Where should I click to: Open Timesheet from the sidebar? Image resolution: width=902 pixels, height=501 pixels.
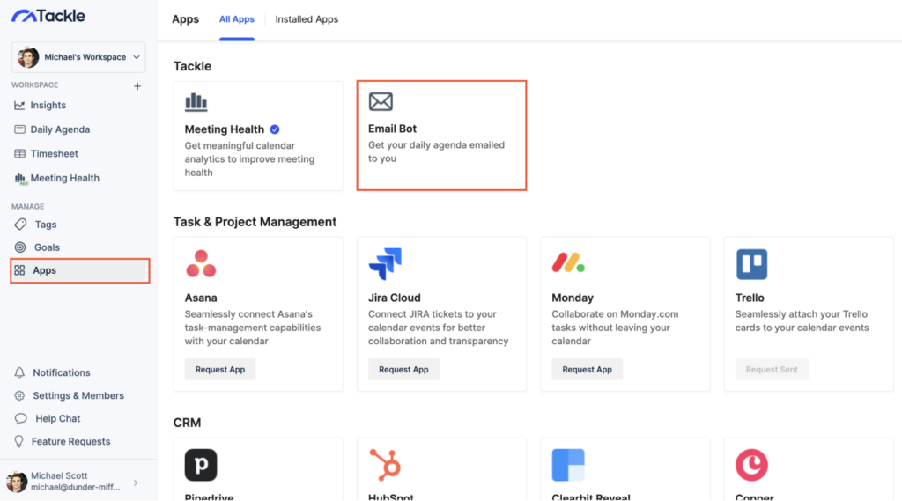(54, 153)
